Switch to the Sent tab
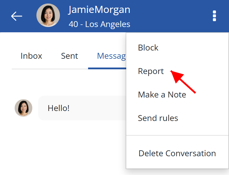Screen dimensions: 229x175 coord(70,56)
